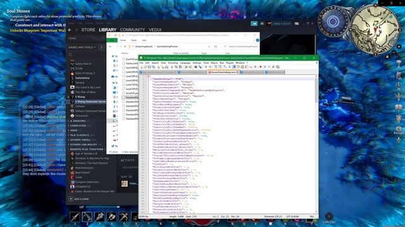
Task: Open the Notepad++ File menu
Action: pyautogui.click(x=141, y=63)
